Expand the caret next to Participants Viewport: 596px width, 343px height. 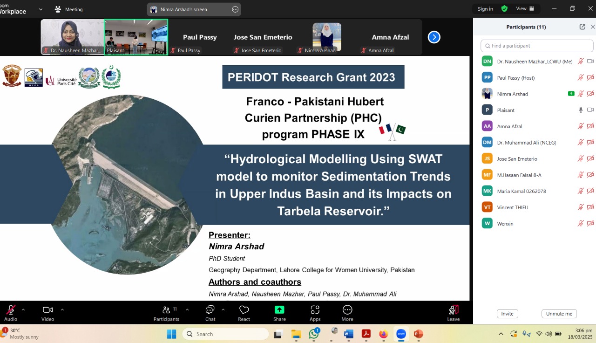coord(187,309)
